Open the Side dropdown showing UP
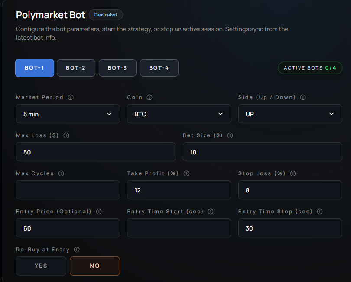351x282 pixels. point(290,114)
